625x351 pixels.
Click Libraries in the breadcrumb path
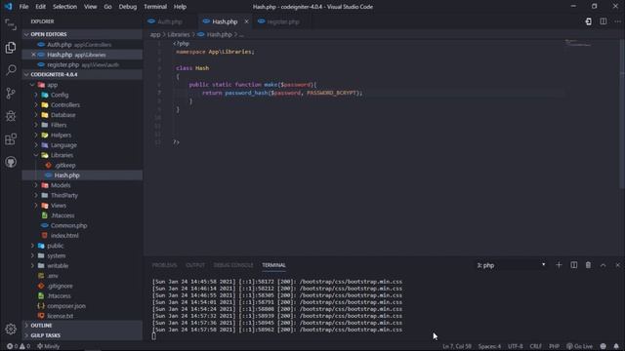tap(178, 35)
